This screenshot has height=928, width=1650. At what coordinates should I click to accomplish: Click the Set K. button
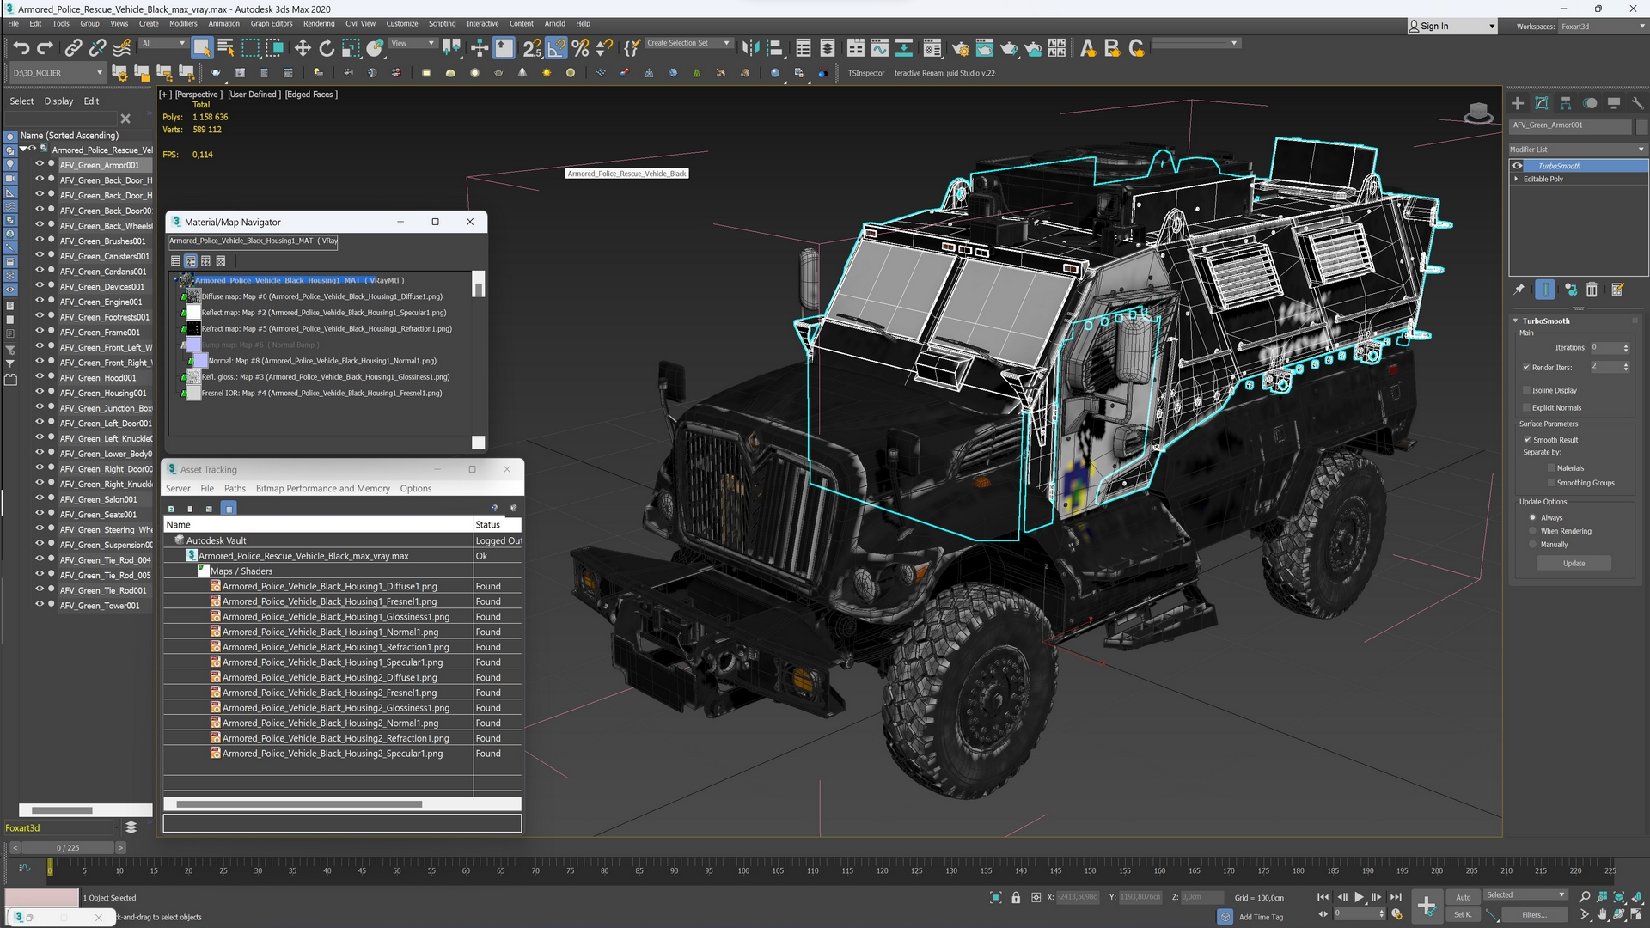click(x=1463, y=914)
